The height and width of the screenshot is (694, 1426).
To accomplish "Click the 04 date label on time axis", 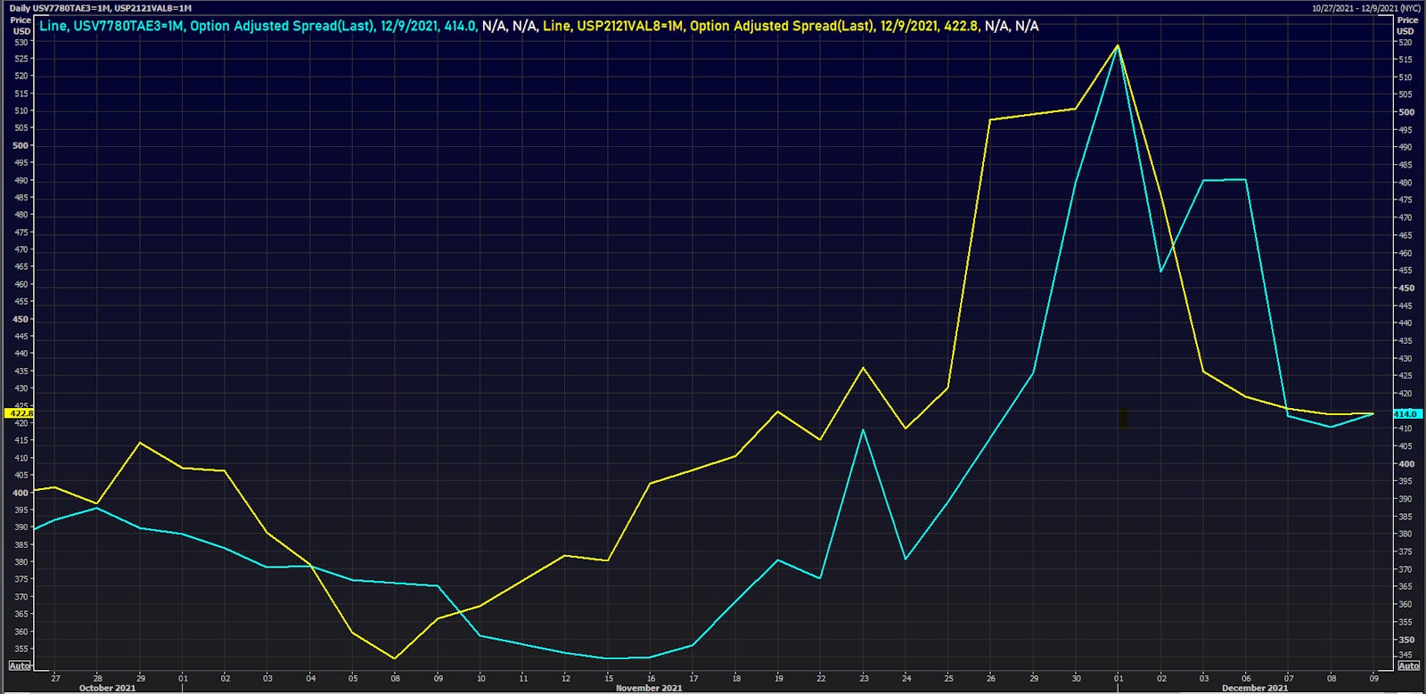I will (x=310, y=679).
